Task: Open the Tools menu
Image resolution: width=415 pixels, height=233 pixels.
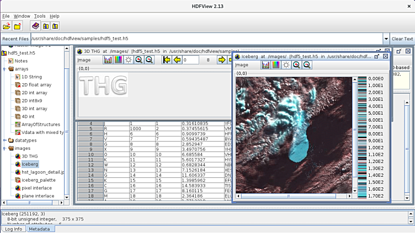Action: click(x=40, y=17)
